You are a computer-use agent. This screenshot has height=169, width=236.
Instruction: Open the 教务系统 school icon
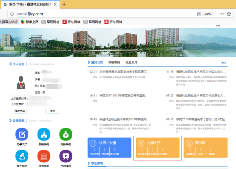pos(44,134)
